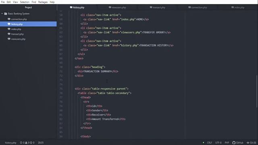Change the PHP grammar selector
This screenshot has width=258, height=145.
pos(227,143)
